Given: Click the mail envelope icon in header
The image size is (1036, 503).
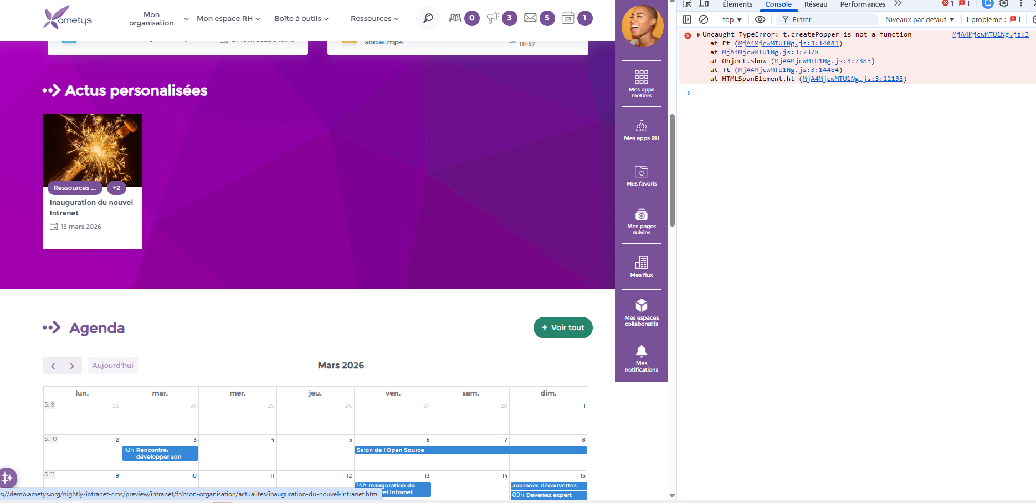Looking at the screenshot, I should pos(530,18).
